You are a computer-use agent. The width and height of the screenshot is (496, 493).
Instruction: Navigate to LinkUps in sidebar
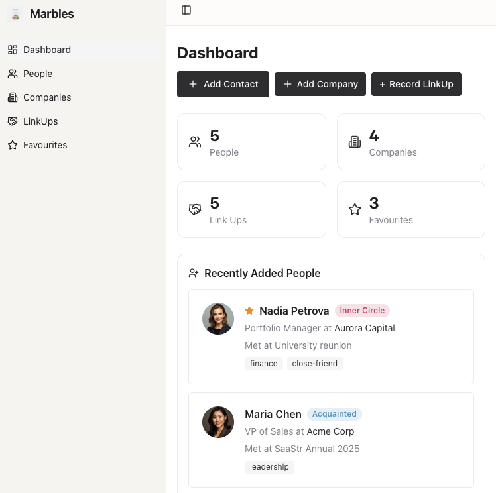click(x=40, y=121)
